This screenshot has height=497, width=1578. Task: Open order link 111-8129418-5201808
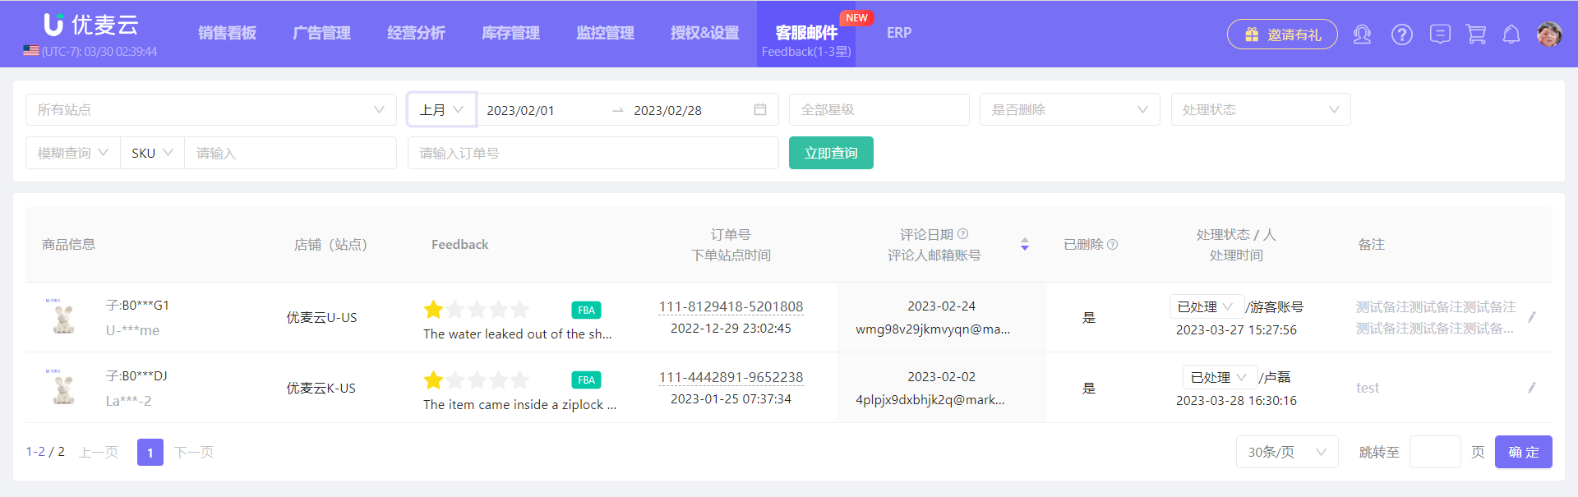731,306
